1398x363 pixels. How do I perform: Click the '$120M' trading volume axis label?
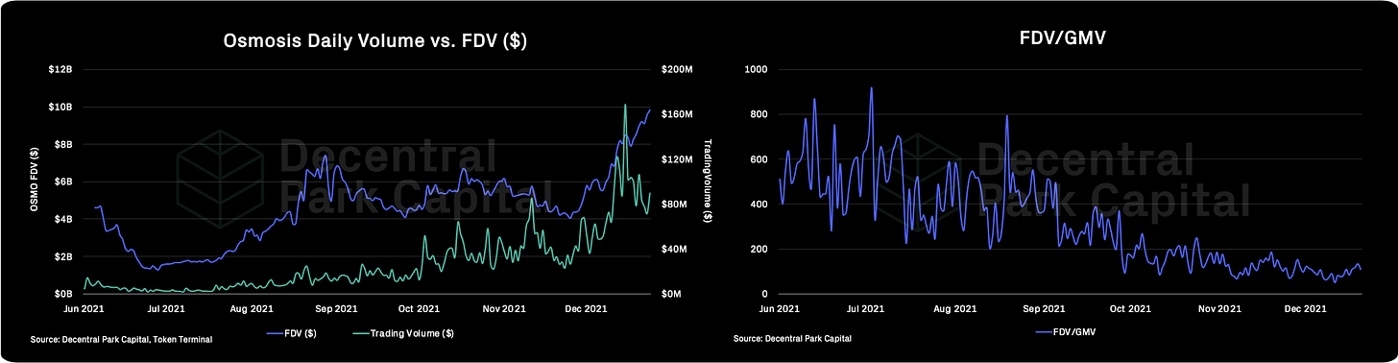(x=677, y=159)
